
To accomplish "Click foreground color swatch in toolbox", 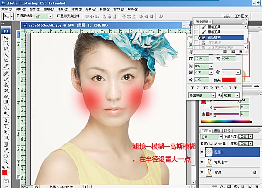I will click(x=5, y=173).
